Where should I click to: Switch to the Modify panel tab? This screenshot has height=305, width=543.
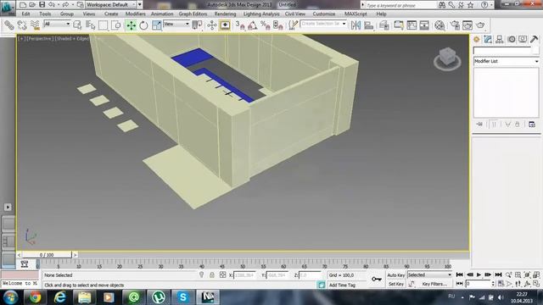488,40
